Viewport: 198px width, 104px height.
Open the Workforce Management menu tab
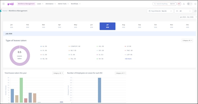point(26,4)
